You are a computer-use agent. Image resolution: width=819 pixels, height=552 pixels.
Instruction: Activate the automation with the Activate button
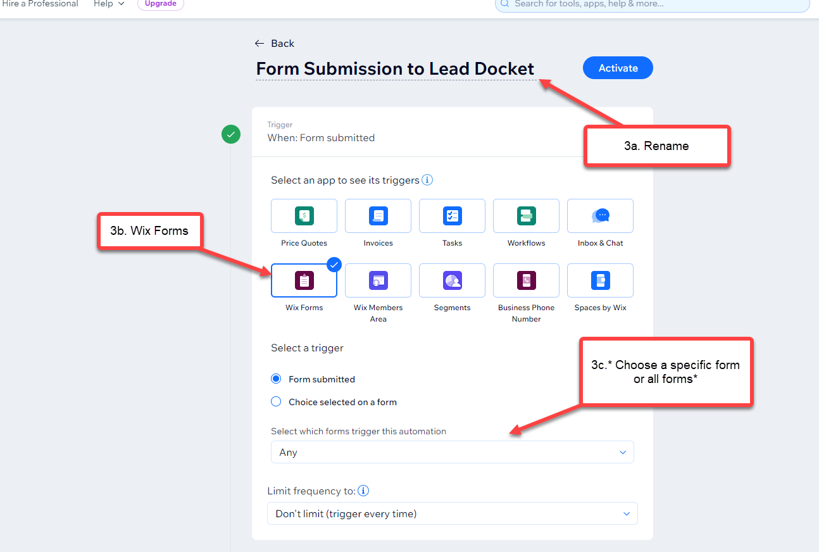click(617, 68)
